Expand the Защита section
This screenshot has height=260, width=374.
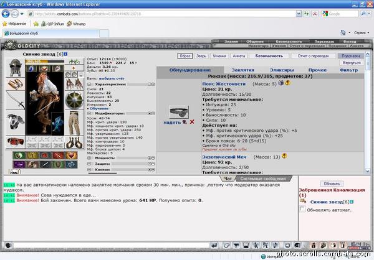coord(89,164)
